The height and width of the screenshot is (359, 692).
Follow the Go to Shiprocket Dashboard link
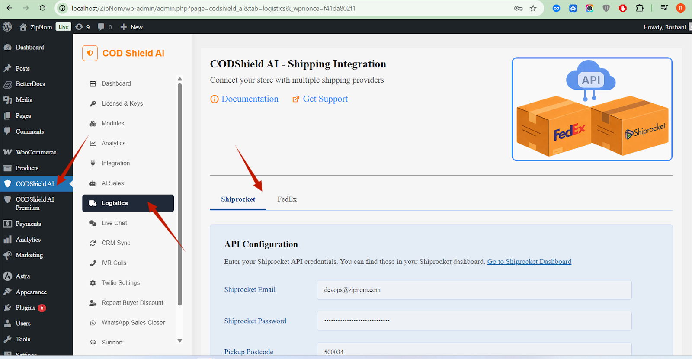529,262
